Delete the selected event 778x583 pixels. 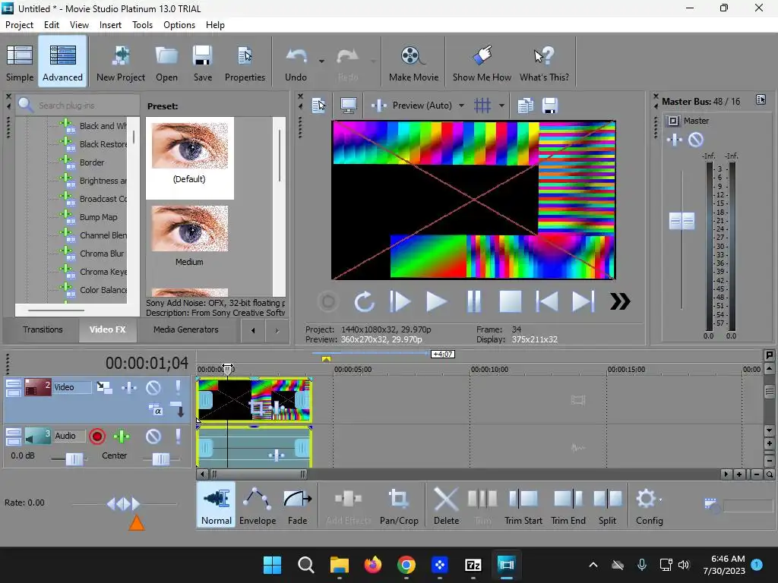(x=446, y=506)
